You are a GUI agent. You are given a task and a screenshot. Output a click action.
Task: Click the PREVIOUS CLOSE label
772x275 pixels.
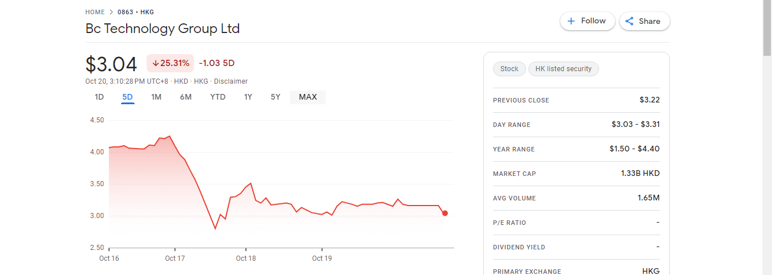[521, 100]
